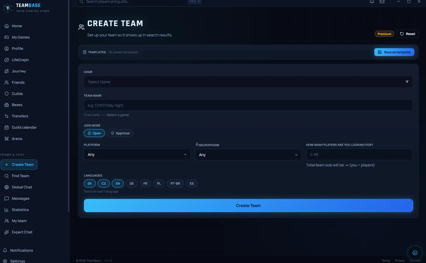The height and width of the screenshot is (263, 426).
Task: Click the Guilds shield icon
Action: [x=7, y=94]
